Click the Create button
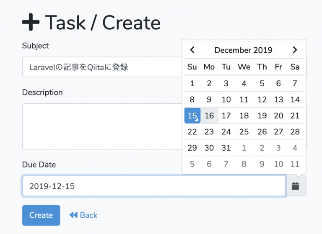This screenshot has width=322, height=234. (x=41, y=215)
